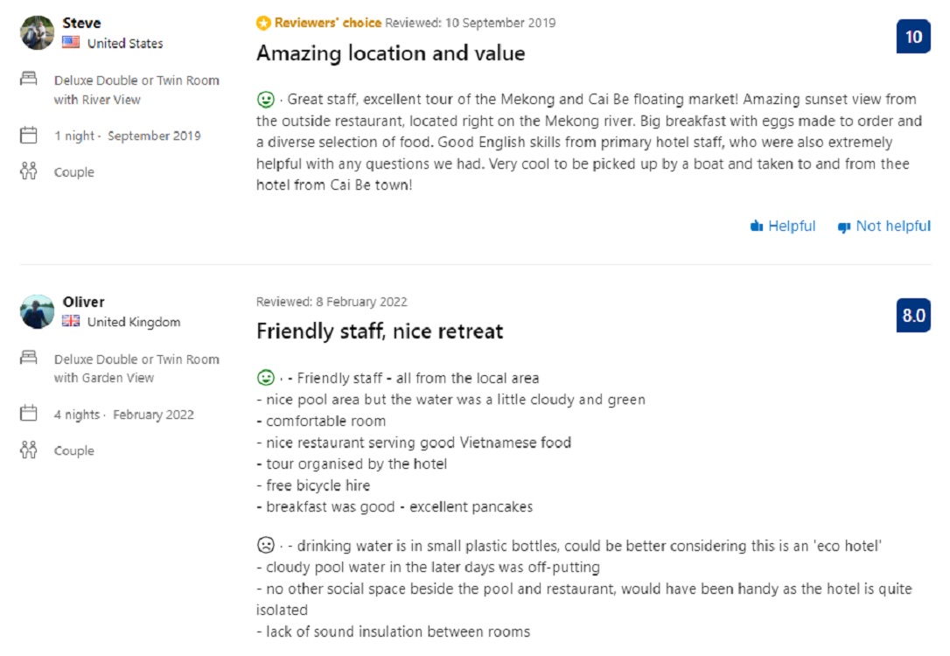Image resolution: width=950 pixels, height=656 pixels.
Task: Mark Steve's review as Helpful
Action: click(x=783, y=227)
